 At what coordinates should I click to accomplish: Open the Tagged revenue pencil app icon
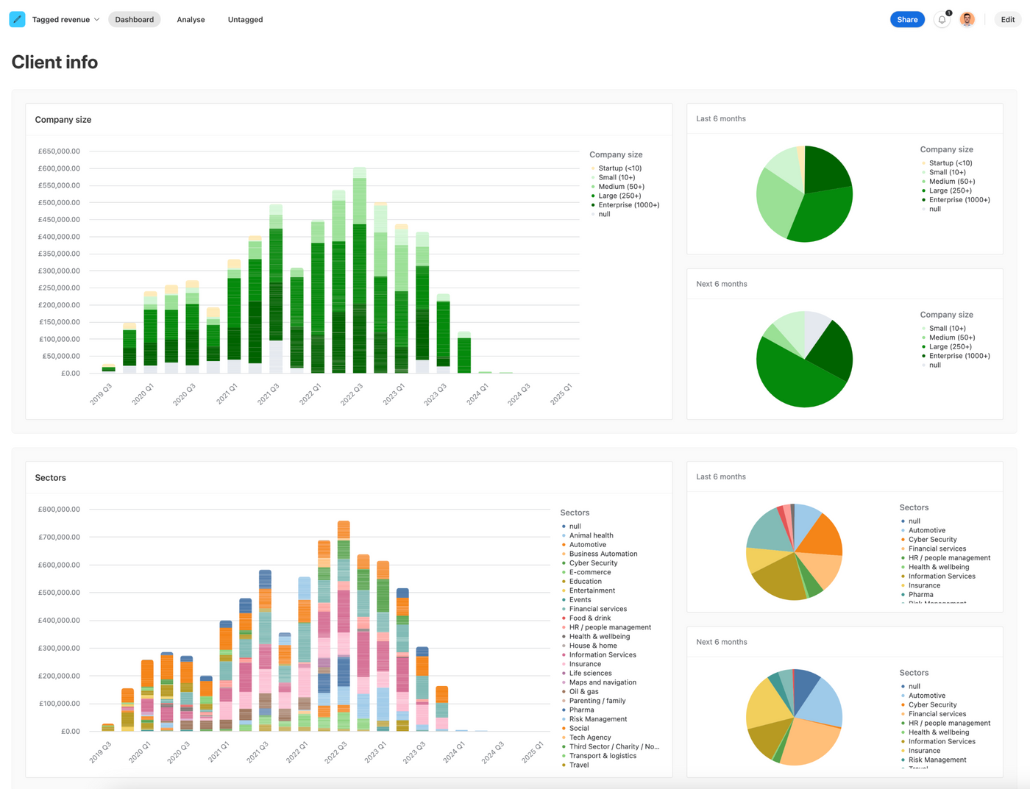point(17,19)
